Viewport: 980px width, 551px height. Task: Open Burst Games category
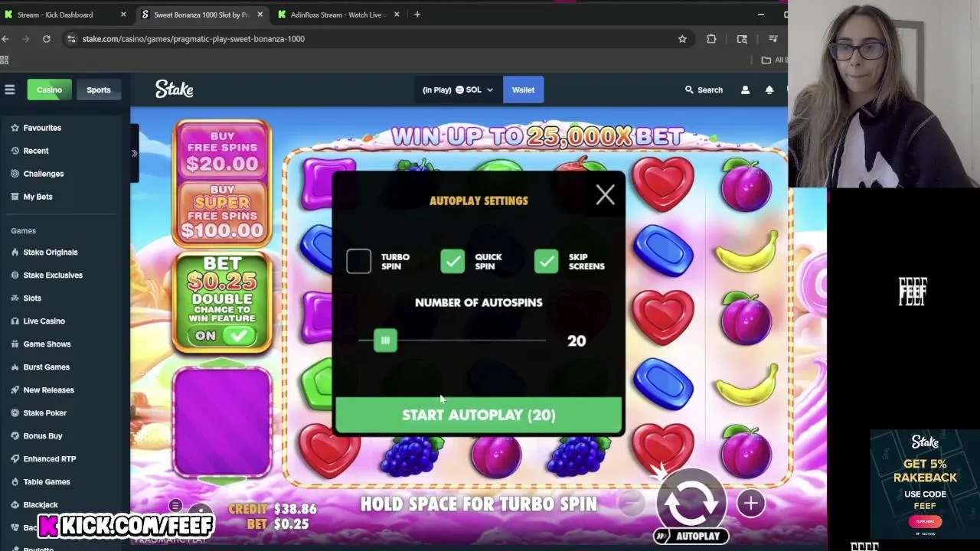pos(46,367)
